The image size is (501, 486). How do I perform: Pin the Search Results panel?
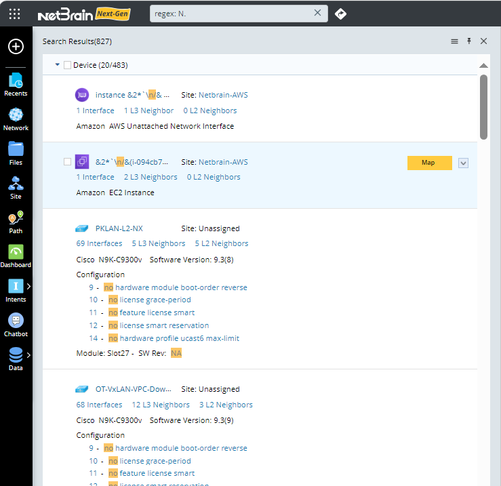469,41
